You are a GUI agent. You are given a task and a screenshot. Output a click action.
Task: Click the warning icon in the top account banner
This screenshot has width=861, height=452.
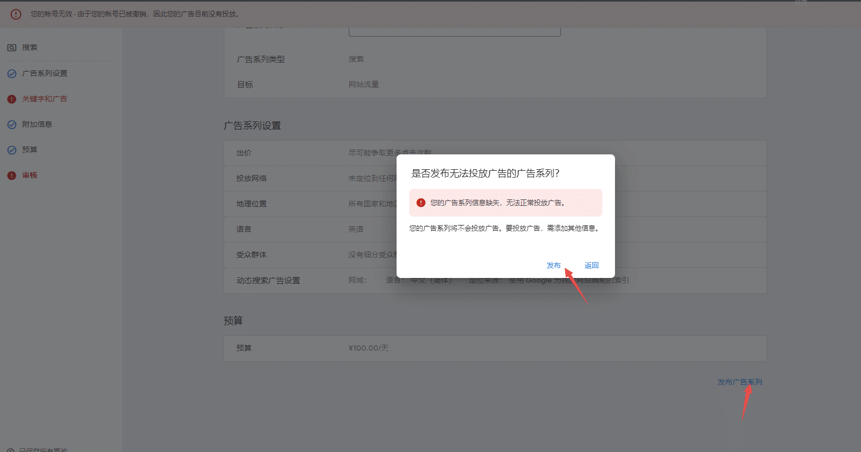click(16, 14)
